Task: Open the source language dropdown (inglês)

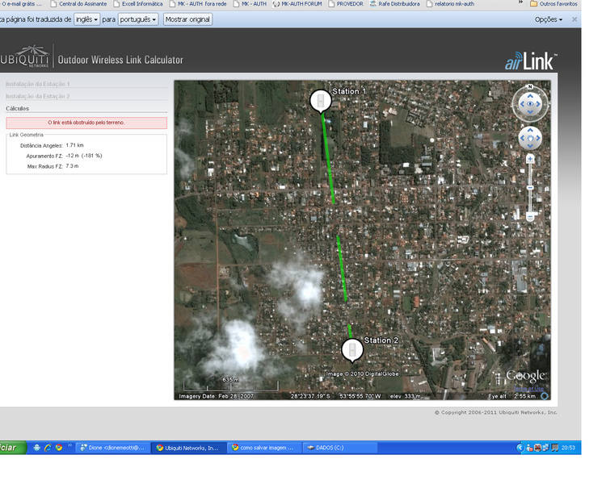Action: [86, 19]
